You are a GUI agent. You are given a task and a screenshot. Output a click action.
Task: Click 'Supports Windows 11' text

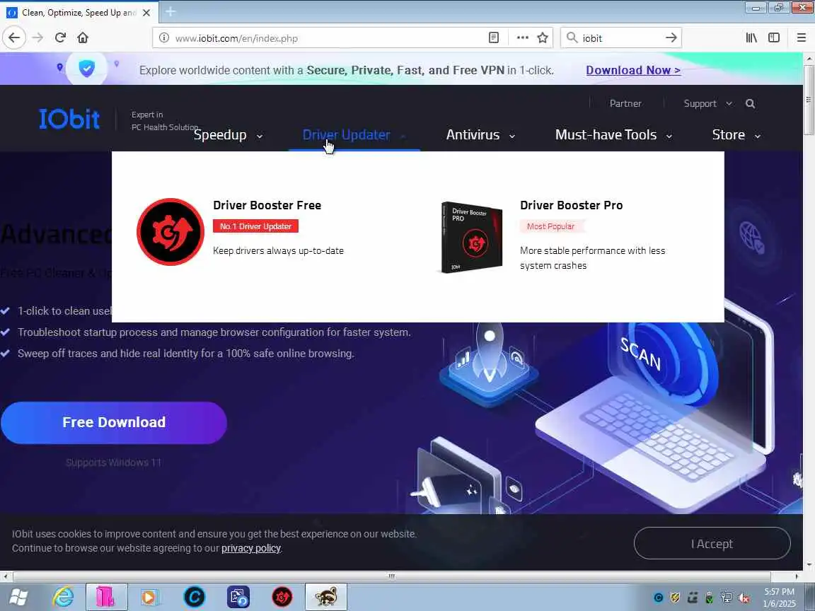(114, 462)
